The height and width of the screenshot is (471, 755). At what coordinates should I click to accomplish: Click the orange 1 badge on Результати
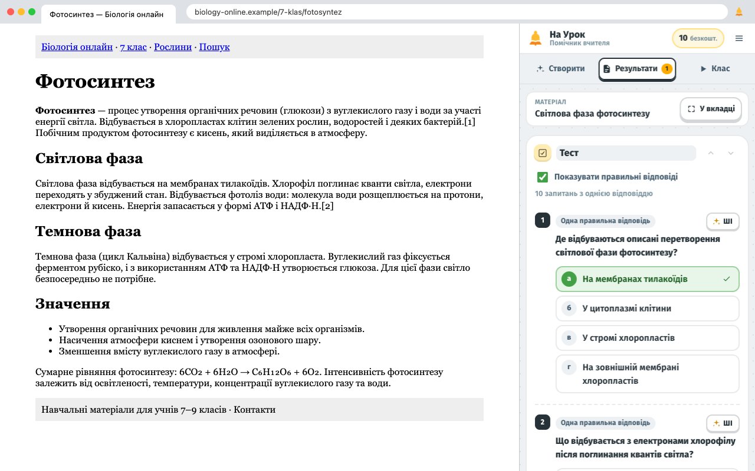(667, 69)
